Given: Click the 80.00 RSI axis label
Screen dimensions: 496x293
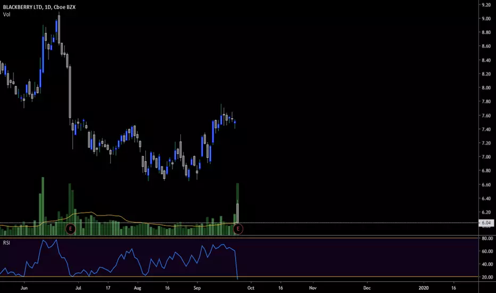Looking at the screenshot, I should pyautogui.click(x=487, y=238).
